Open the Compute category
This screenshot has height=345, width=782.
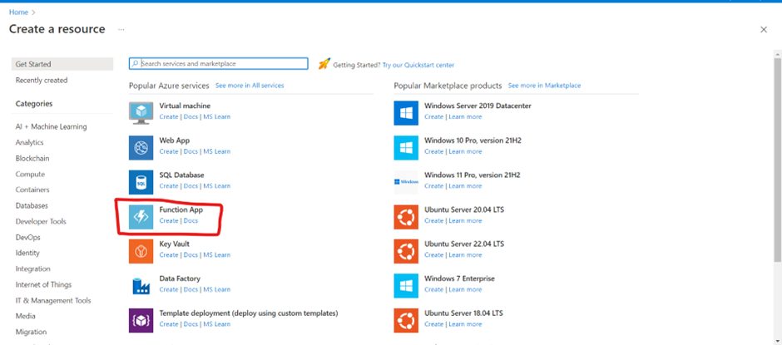click(30, 175)
